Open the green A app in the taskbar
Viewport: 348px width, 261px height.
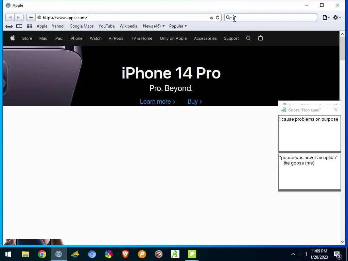pos(175,254)
